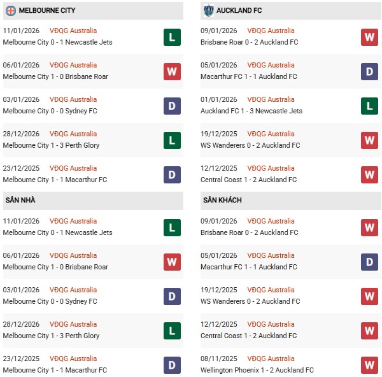The height and width of the screenshot is (377, 382).
Task: Click D badge for Macarthur FC draw under SÂN KHÁCH
Action: pyautogui.click(x=369, y=262)
